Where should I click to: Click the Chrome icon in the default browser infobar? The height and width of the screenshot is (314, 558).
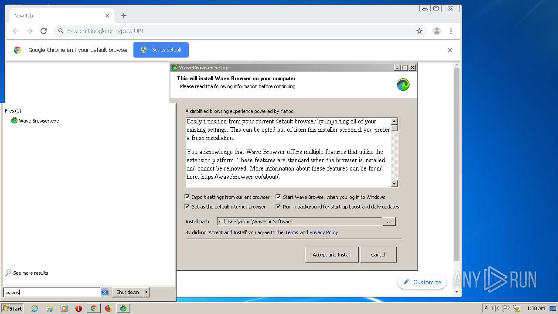(x=17, y=50)
